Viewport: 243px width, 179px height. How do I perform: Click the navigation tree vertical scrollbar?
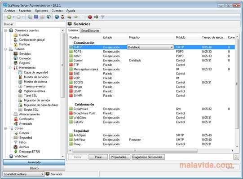click(62, 65)
